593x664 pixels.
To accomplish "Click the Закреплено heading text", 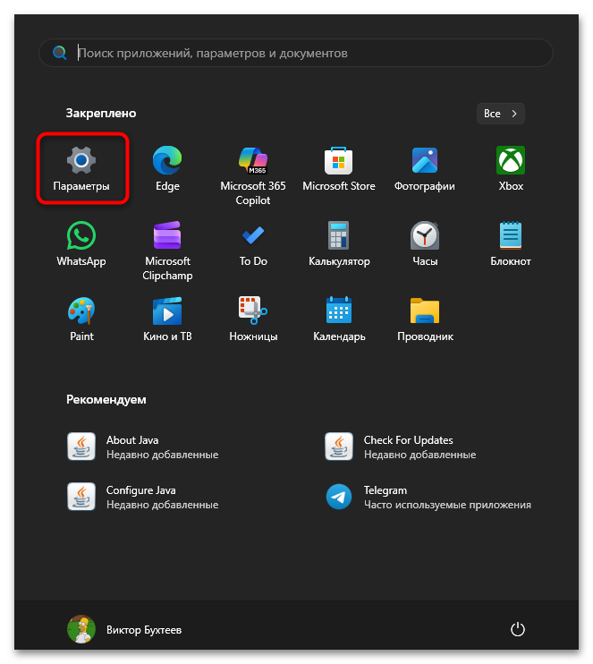I will point(101,113).
